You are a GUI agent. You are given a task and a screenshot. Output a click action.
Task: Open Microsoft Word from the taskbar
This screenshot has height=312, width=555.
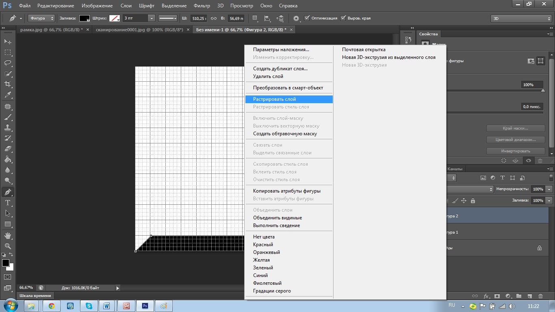(107, 306)
